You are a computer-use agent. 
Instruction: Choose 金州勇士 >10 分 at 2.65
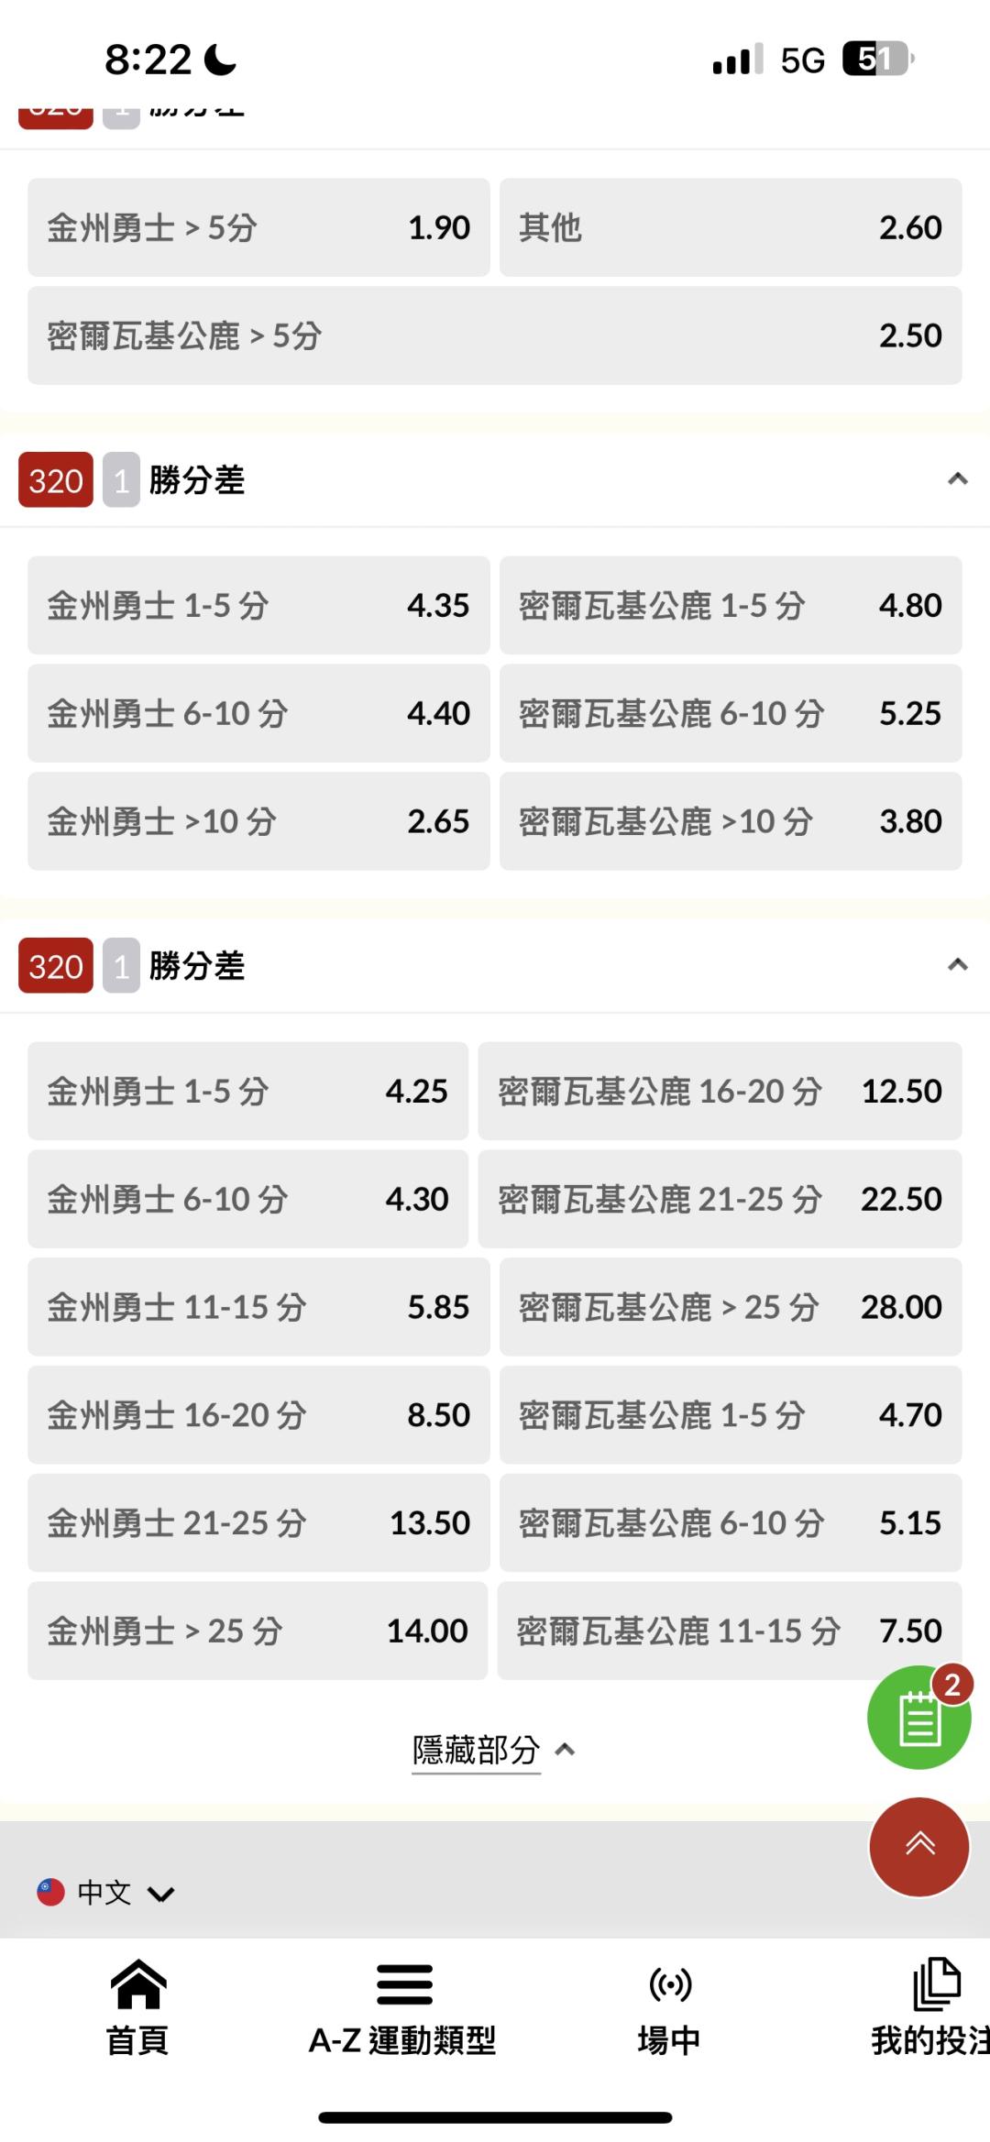point(258,821)
